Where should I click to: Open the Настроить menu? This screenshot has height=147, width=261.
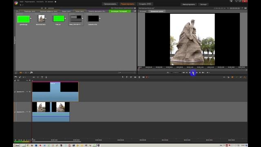point(40,2)
